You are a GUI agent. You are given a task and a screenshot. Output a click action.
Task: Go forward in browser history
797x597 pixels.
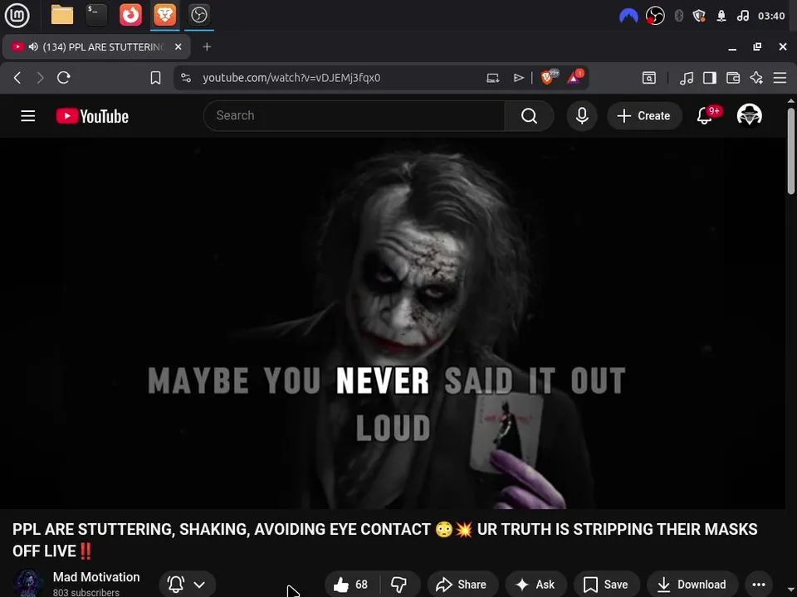coord(40,78)
